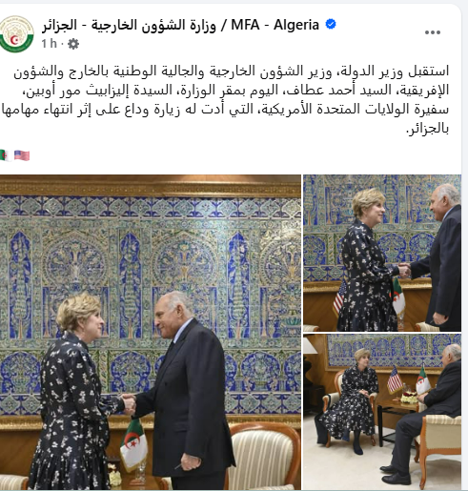This screenshot has width=468, height=491.
Task: Click the Arabic page title 'وزارة الشؤون الخارجية'
Action: pyautogui.click(x=153, y=25)
